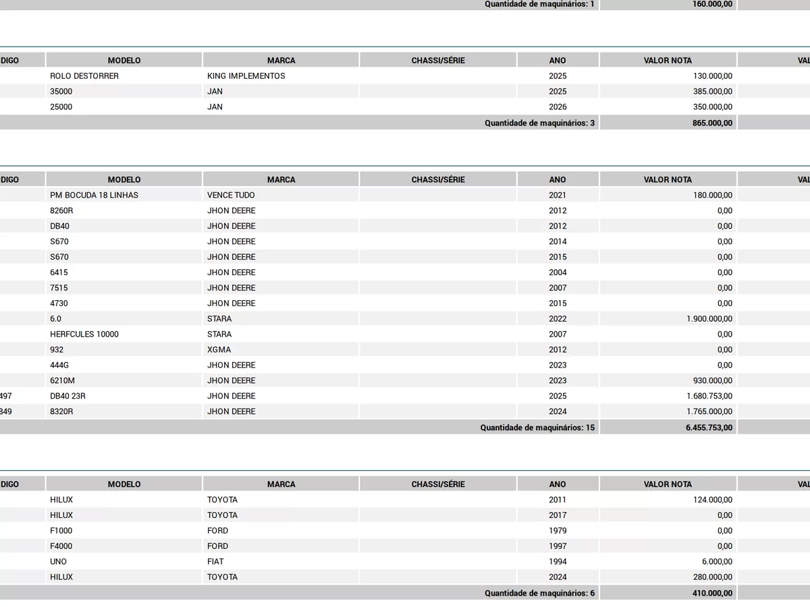Select the 444G model cell
Image resolution: width=810 pixels, height=607 pixels.
124,366
